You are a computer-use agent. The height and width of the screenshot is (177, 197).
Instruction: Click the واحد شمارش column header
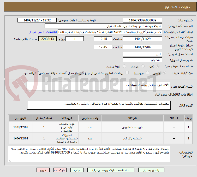[x=90, y=118]
